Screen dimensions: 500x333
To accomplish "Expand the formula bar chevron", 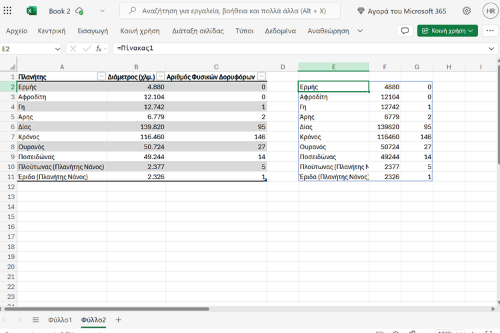I will [491, 49].
